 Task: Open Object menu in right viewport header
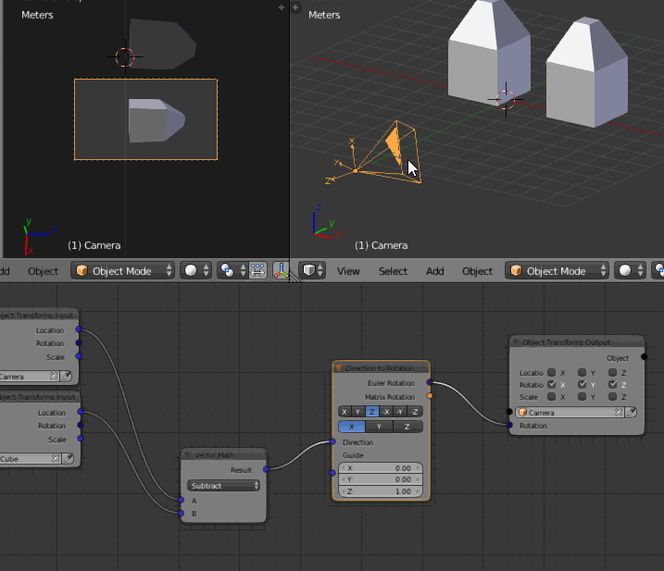[477, 271]
